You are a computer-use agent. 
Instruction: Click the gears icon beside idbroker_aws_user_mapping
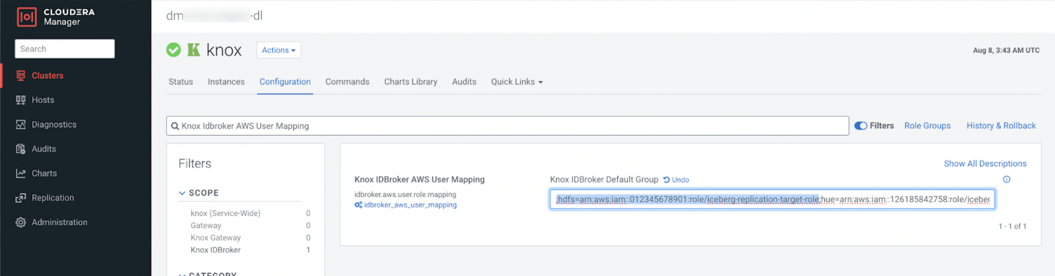point(358,205)
